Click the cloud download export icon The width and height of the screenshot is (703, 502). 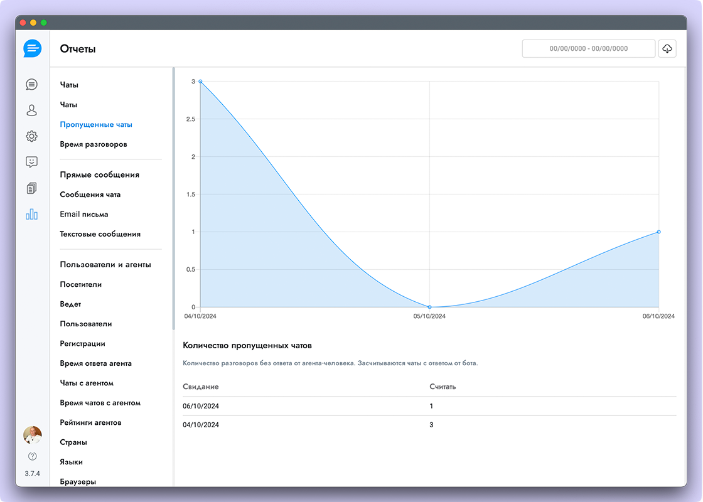tap(667, 48)
